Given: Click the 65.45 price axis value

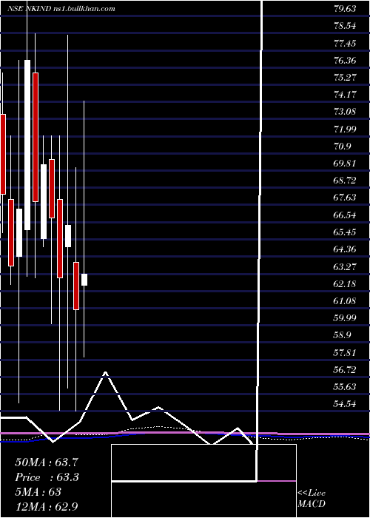Looking at the screenshot, I should pyautogui.click(x=345, y=232).
